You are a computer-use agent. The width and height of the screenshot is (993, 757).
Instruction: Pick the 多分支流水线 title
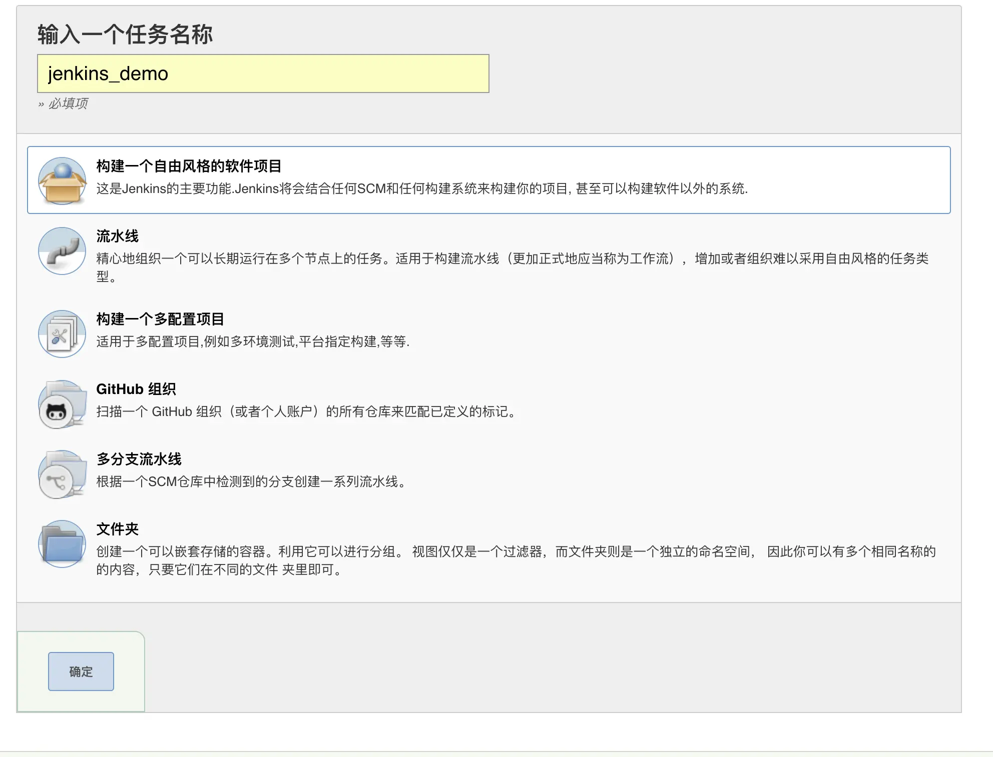pos(139,459)
